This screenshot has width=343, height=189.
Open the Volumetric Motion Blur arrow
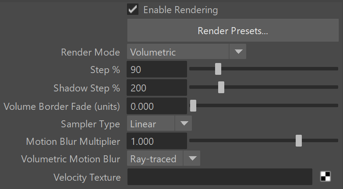click(x=192, y=158)
